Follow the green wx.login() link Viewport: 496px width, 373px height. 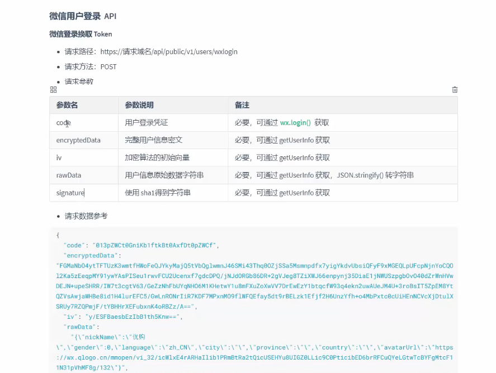click(x=295, y=122)
